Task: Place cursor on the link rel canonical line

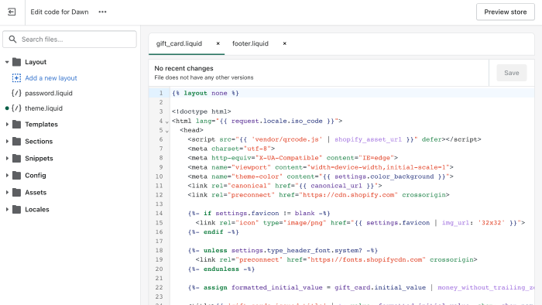Action: click(x=285, y=186)
